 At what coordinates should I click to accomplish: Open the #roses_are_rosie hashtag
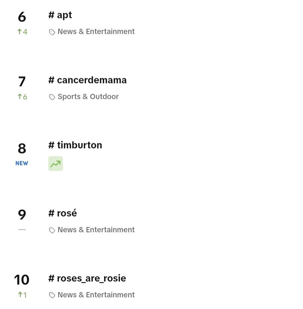pos(87,278)
